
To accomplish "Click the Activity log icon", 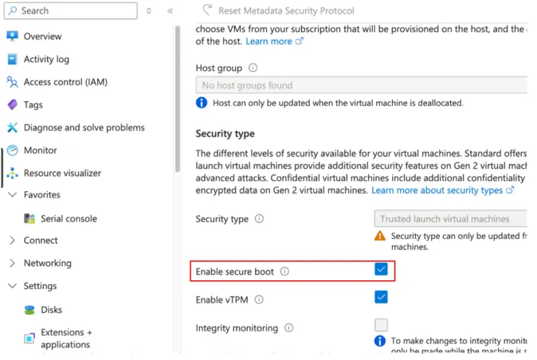I will [12, 59].
